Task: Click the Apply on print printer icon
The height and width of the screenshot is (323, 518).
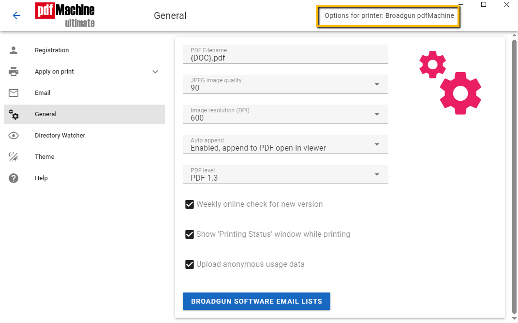Action: (14, 72)
